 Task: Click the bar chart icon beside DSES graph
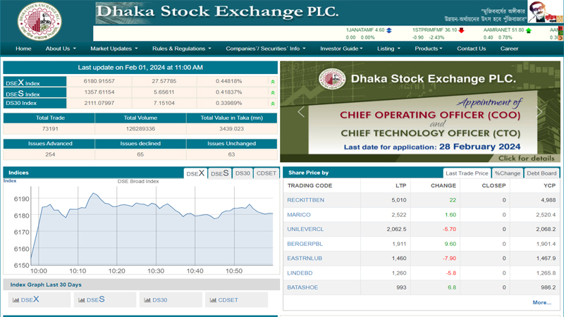pyautogui.click(x=82, y=300)
